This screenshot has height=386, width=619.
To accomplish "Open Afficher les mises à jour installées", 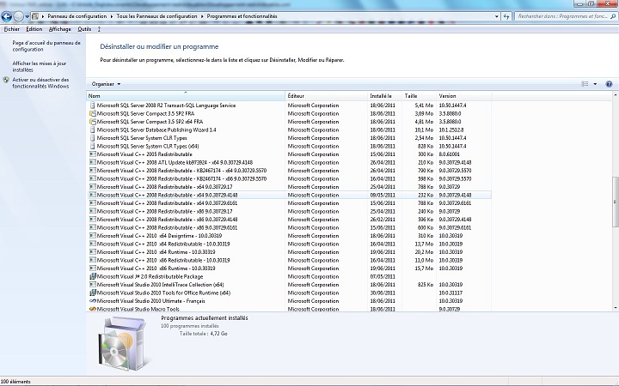I will click(x=39, y=66).
